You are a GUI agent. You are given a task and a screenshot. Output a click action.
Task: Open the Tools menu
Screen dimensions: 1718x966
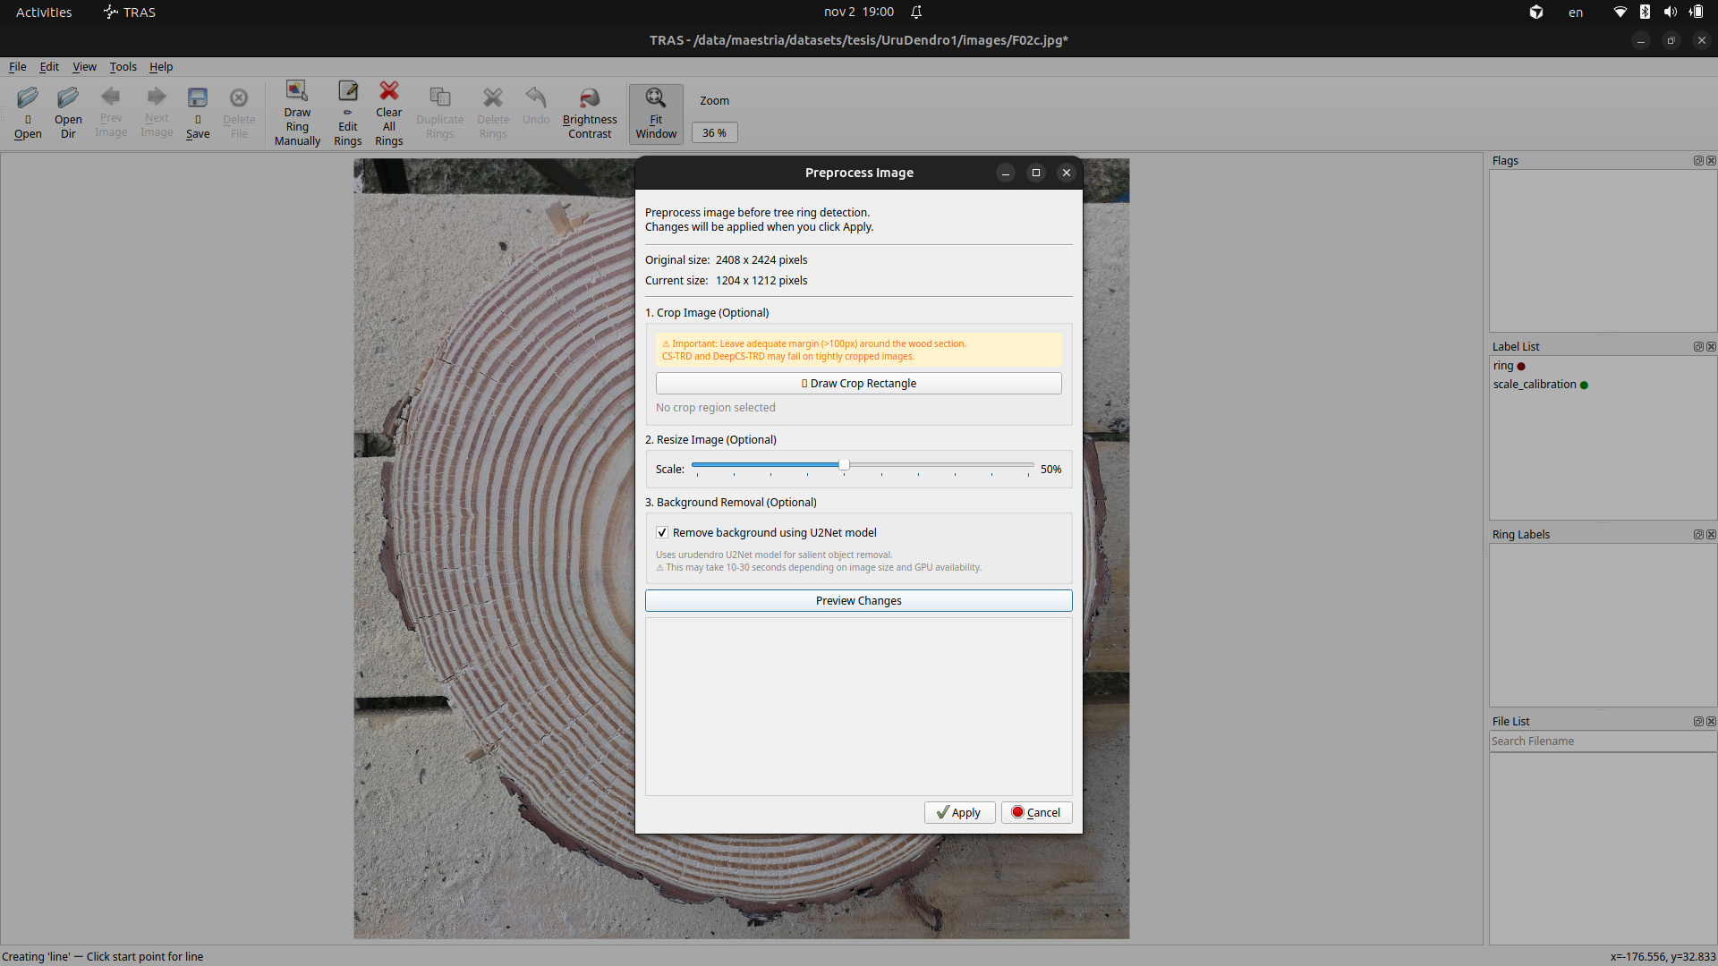(123, 66)
